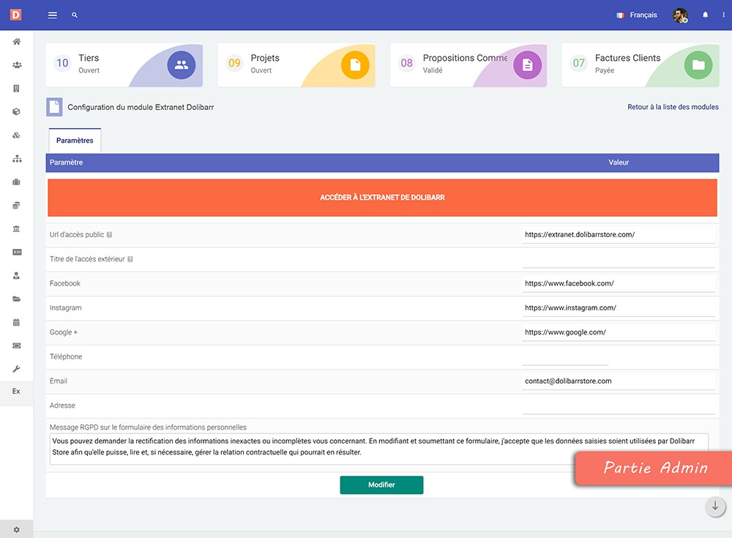Viewport: 732px width, 538px height.
Task: Open the bank sidebar icon
Action: click(x=16, y=228)
